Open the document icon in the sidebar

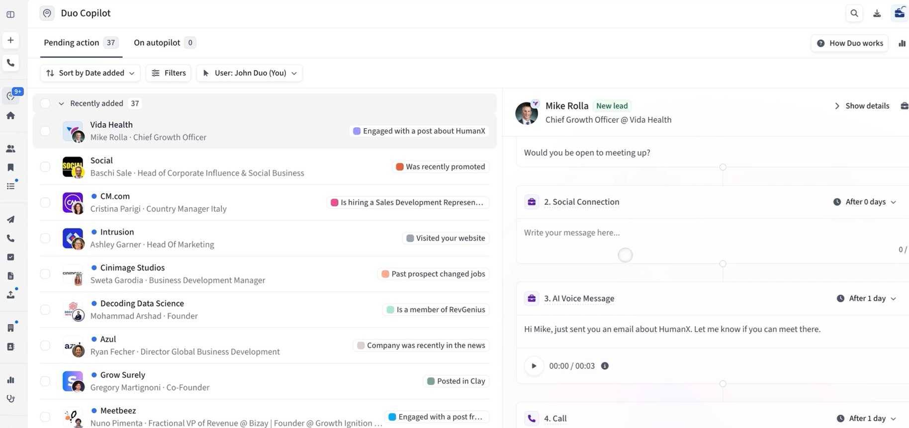10,276
